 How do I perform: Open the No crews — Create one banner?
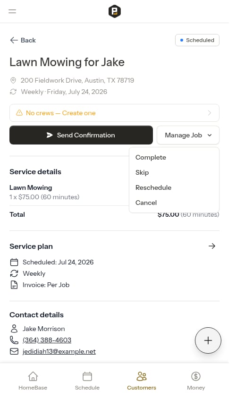tap(114, 113)
